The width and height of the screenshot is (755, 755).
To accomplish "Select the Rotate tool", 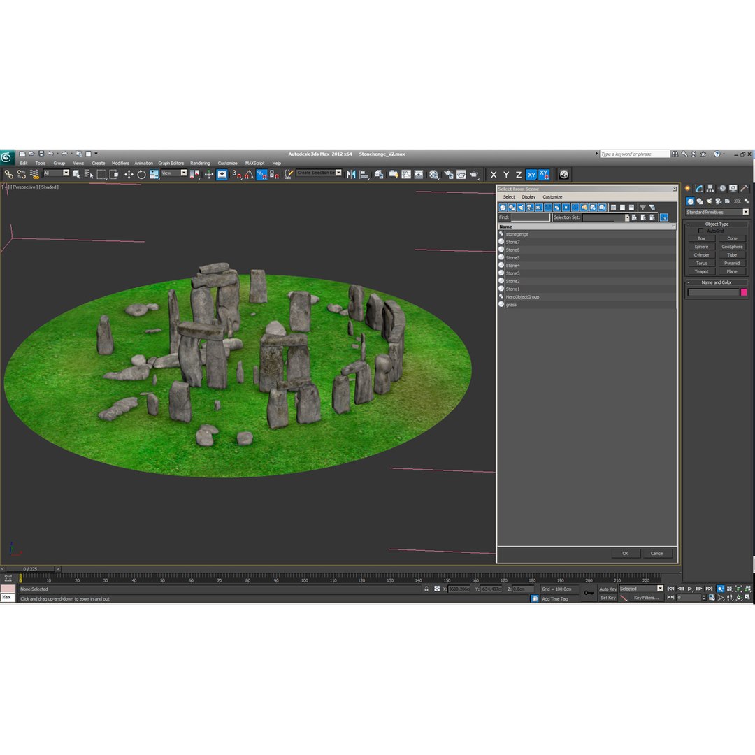I will [141, 174].
